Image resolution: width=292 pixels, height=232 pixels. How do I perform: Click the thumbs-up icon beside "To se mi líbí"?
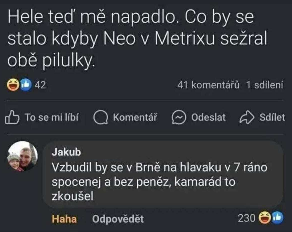12,117
